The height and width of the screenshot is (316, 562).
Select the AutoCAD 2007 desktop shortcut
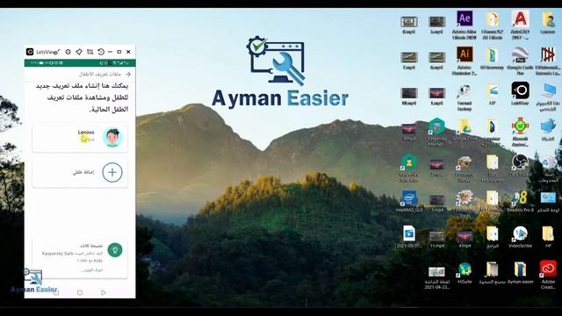521,25
